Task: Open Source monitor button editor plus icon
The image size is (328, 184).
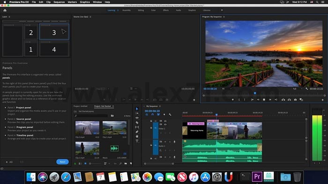Action: coord(194,100)
